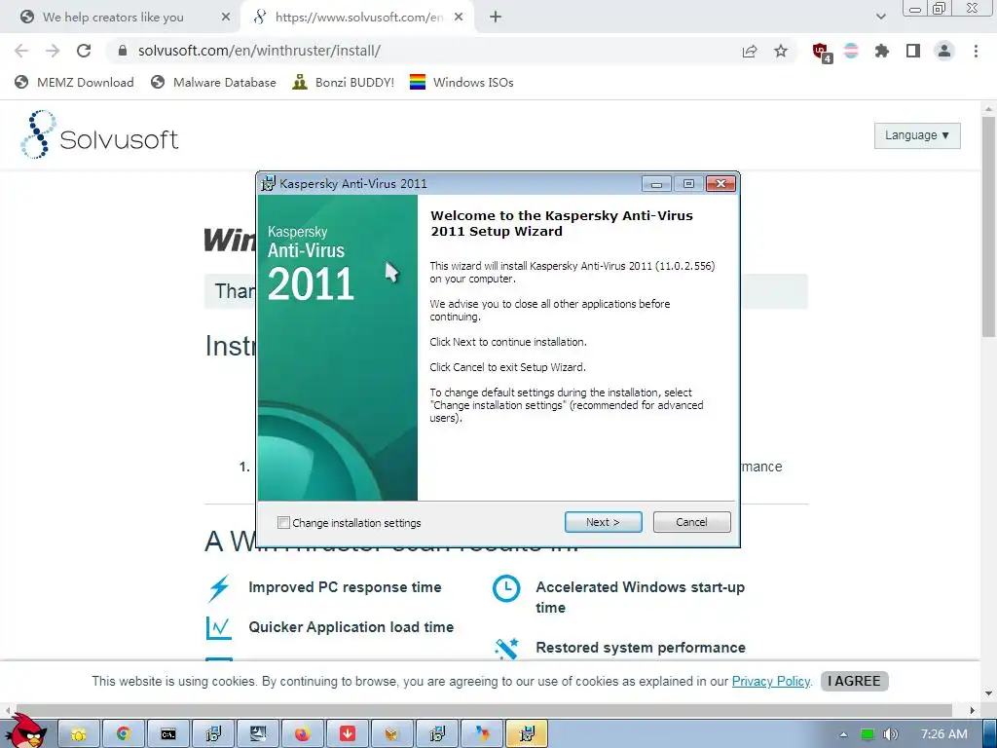Image resolution: width=997 pixels, height=748 pixels.
Task: Open the MEMZ Download bookmark
Action: (x=74, y=82)
